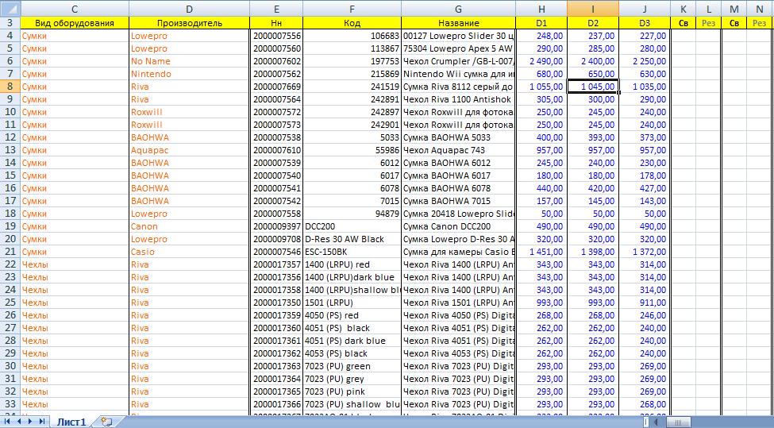Select D1 cell 1 451,00

(x=541, y=251)
